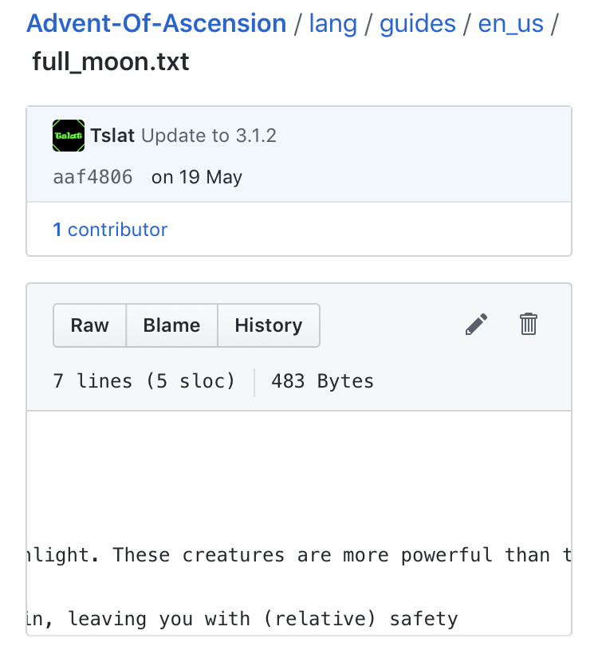View the History of this file

click(269, 325)
